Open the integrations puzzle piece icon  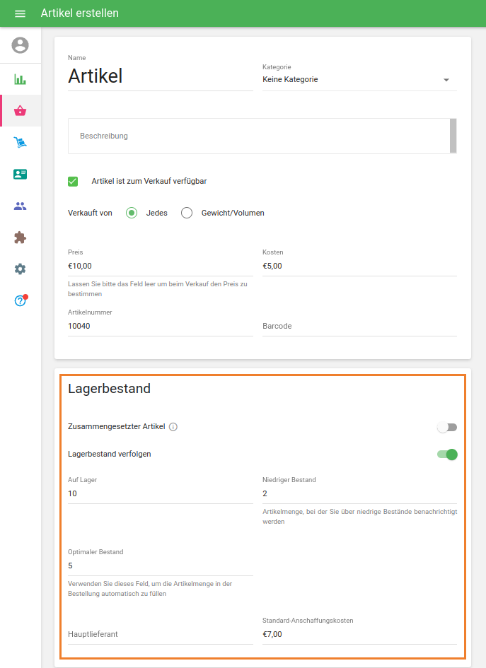20,238
